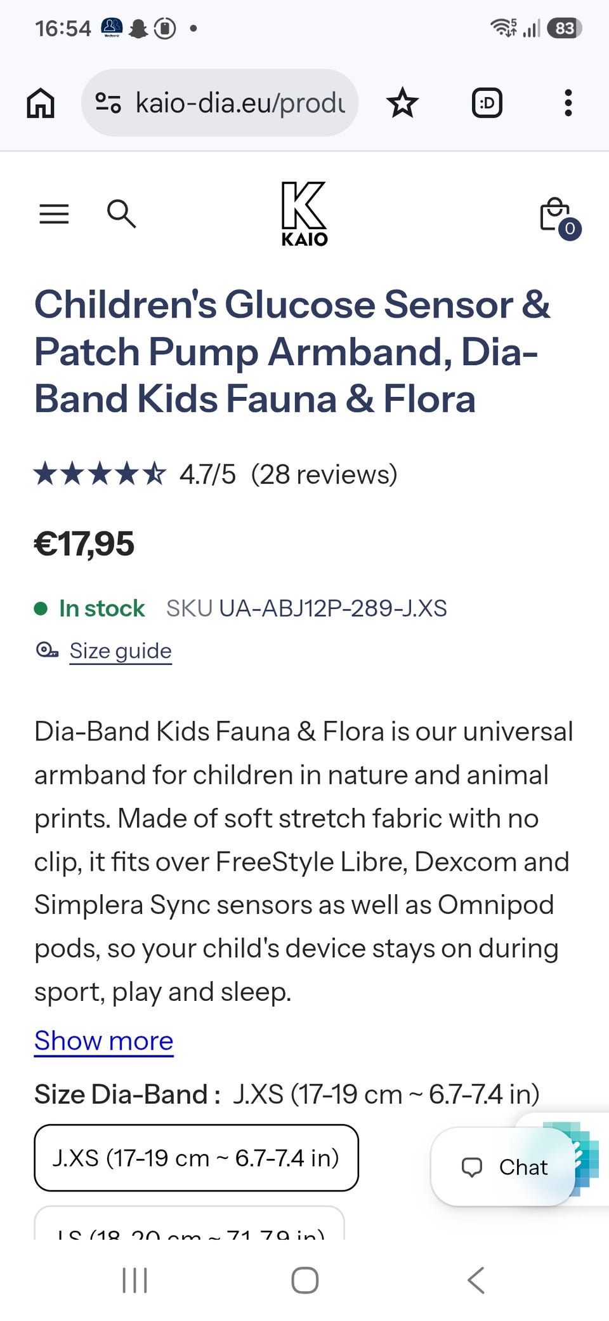Tap the browser home icon

point(41,103)
